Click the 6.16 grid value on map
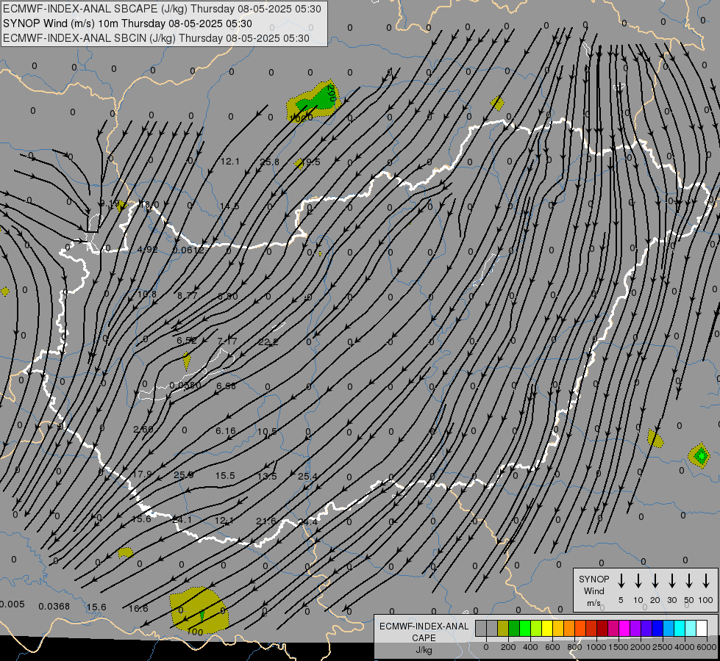Screen dimensions: 720x661 coord(226,430)
